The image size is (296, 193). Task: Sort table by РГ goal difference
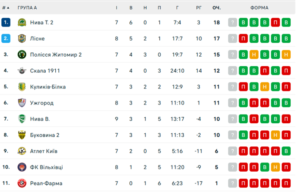198,8
